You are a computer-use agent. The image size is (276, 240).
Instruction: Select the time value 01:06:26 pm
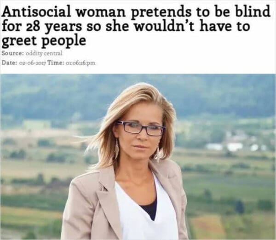click(80, 63)
